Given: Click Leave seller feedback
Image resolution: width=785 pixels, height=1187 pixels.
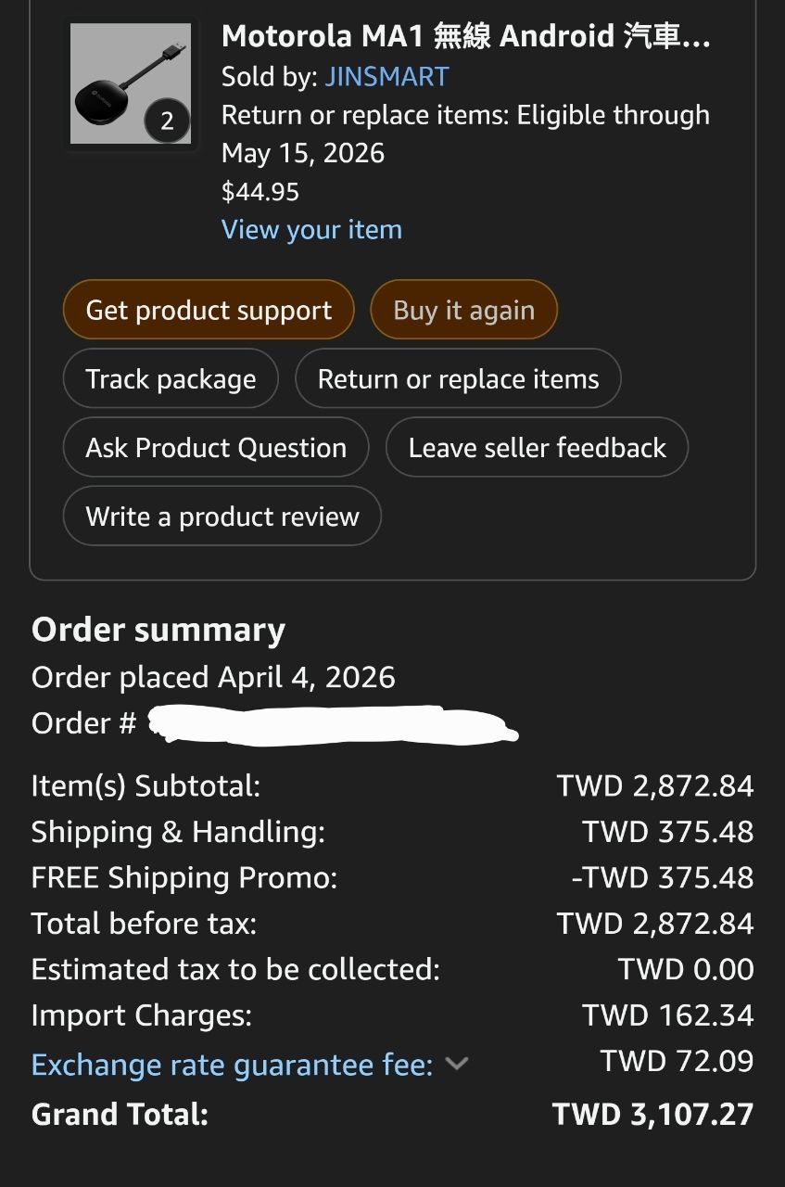Looking at the screenshot, I should tap(537, 448).
